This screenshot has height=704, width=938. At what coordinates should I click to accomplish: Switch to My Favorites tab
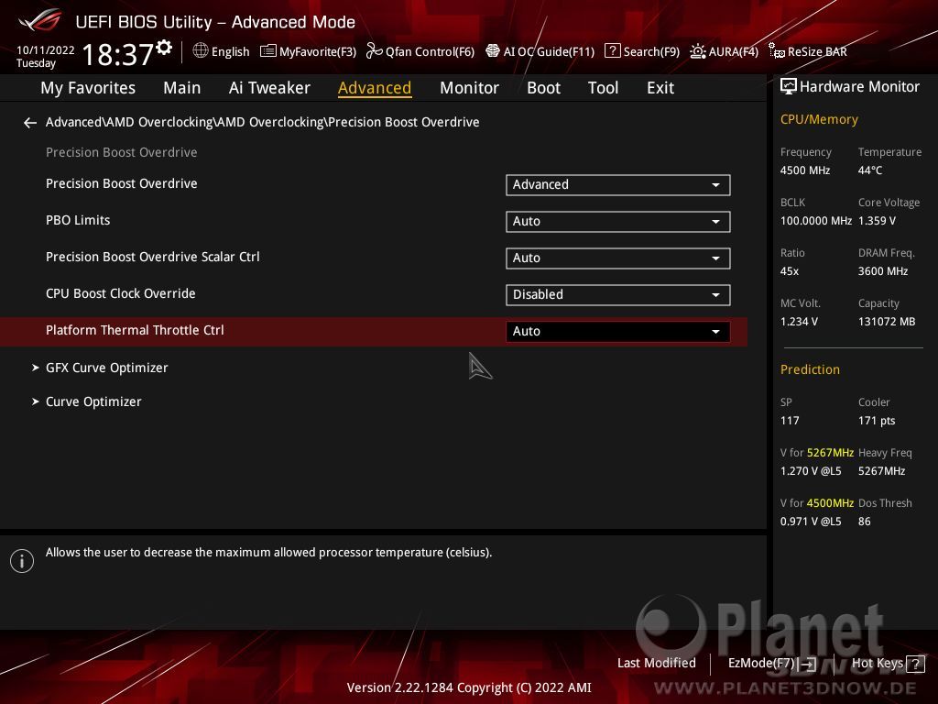click(x=88, y=88)
